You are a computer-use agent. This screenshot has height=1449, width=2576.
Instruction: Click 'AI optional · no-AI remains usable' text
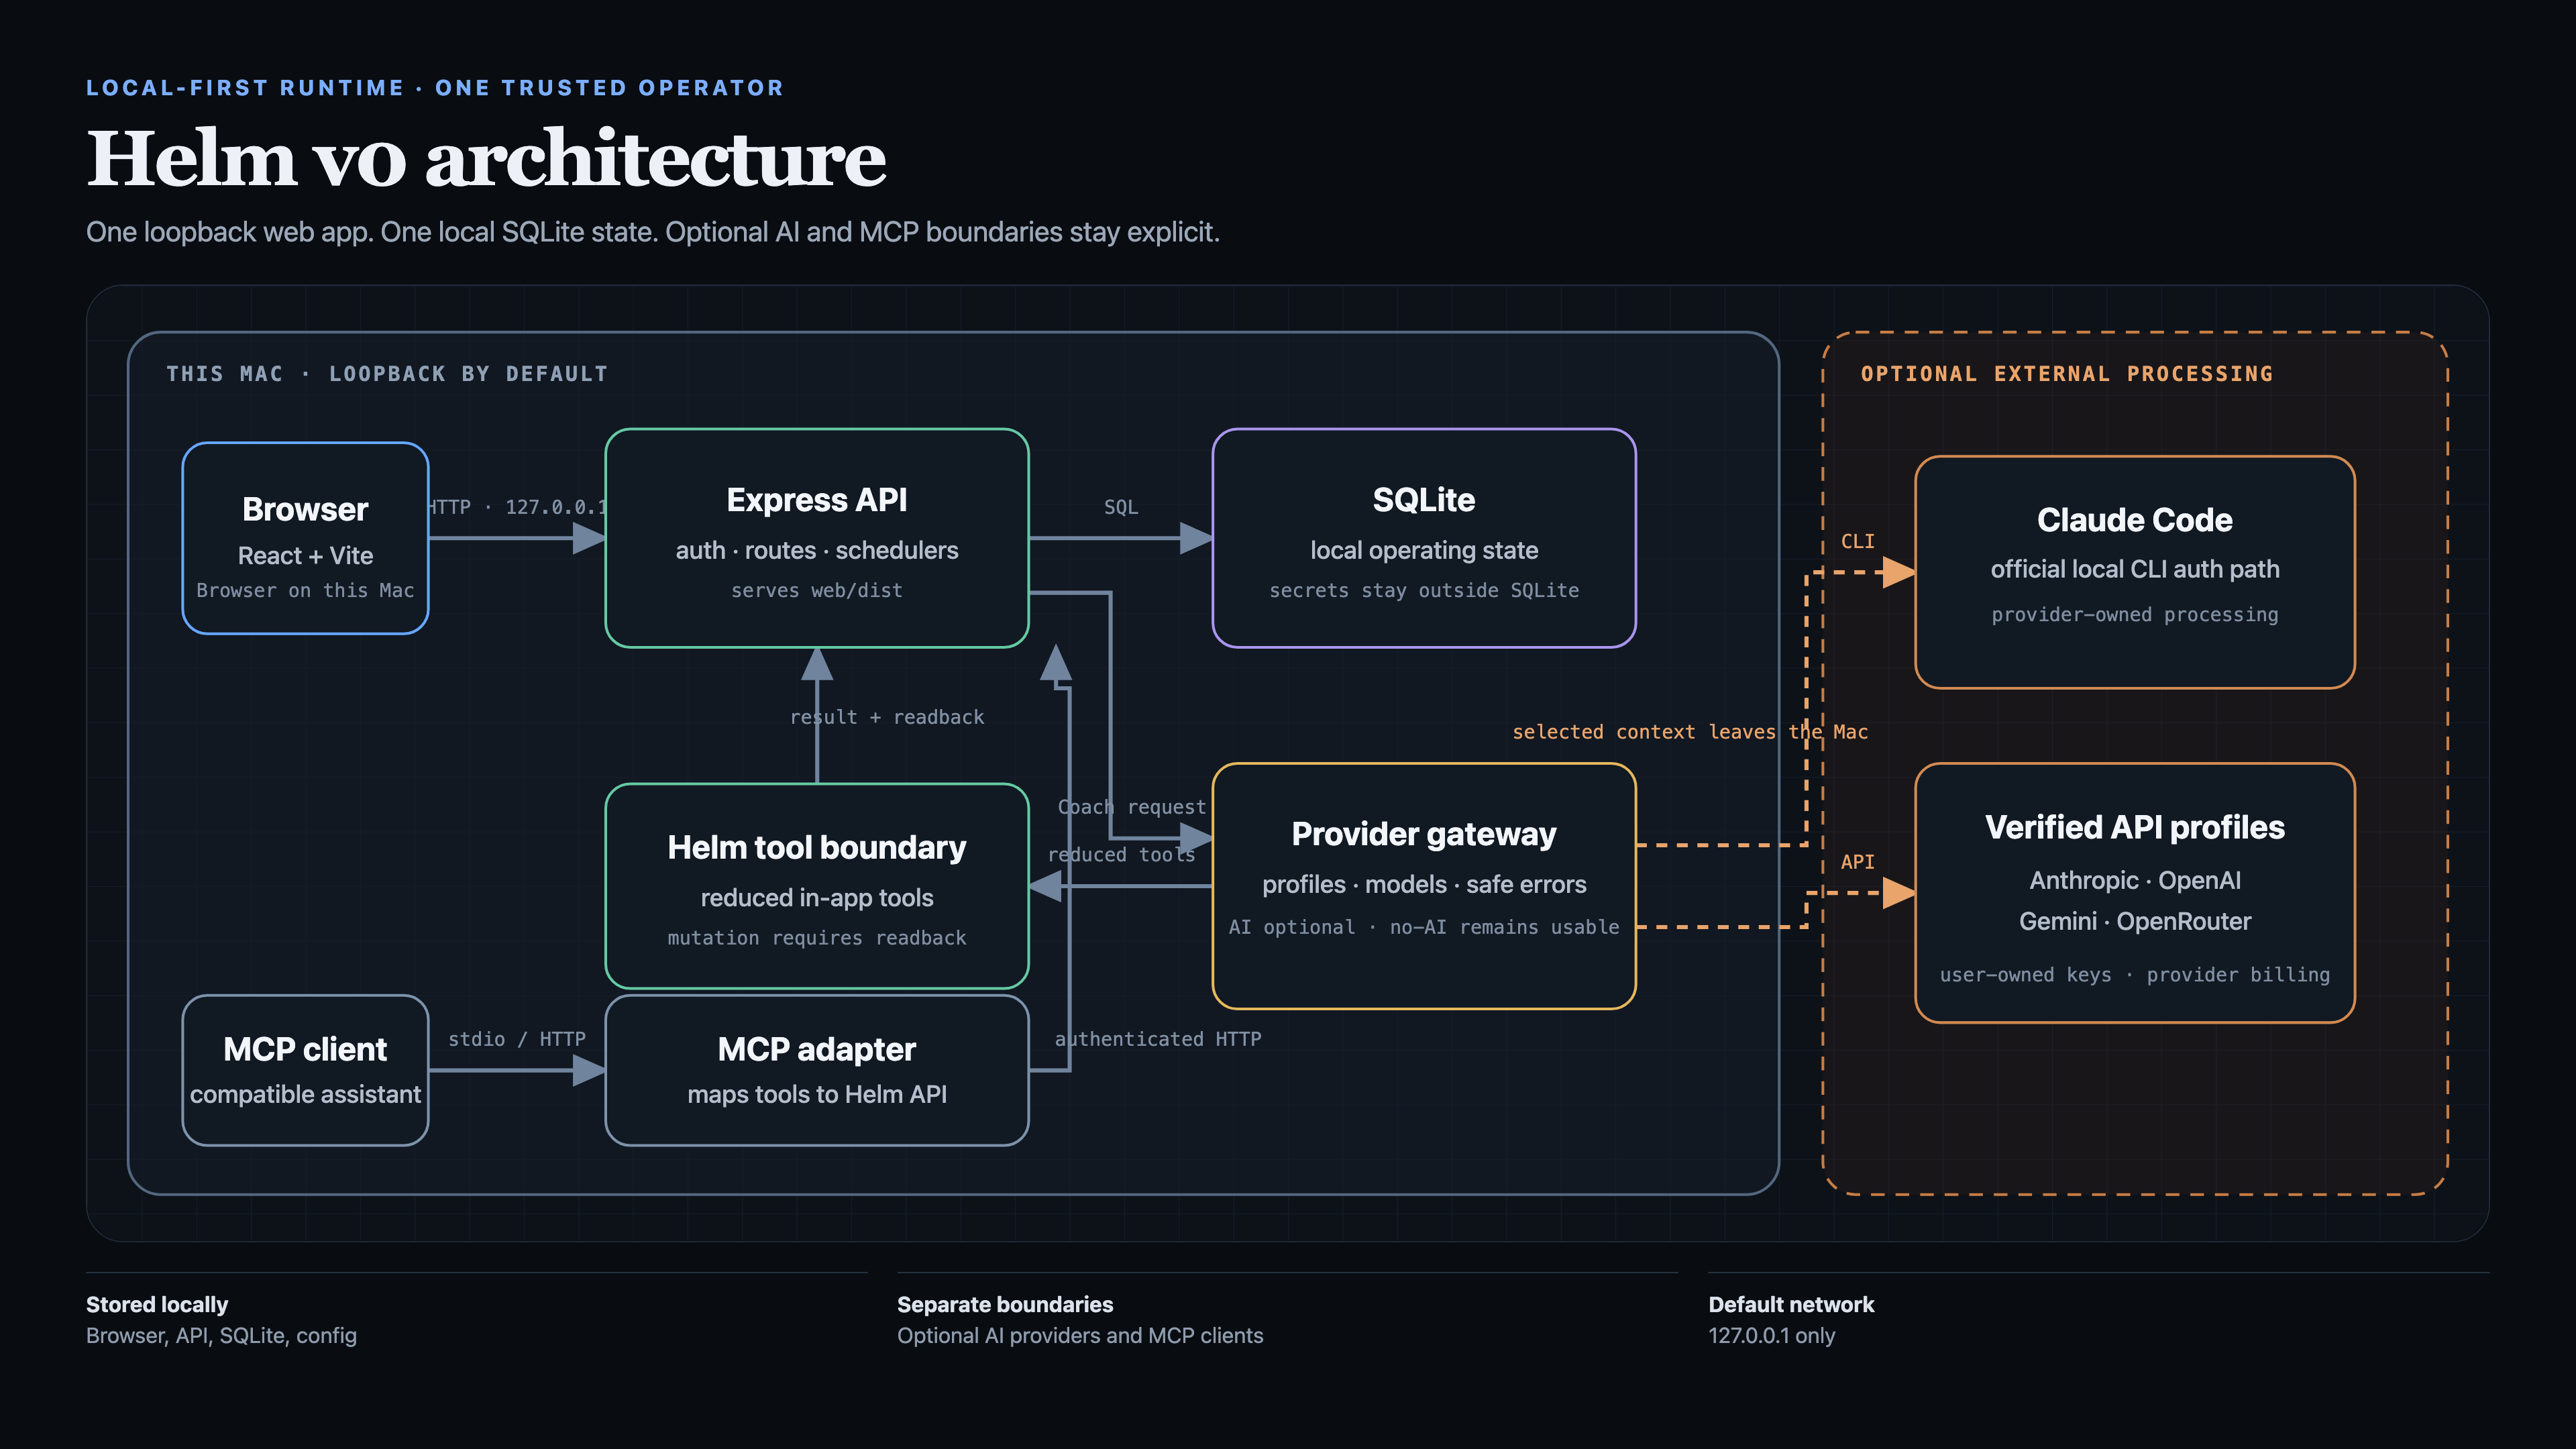pyautogui.click(x=1424, y=927)
